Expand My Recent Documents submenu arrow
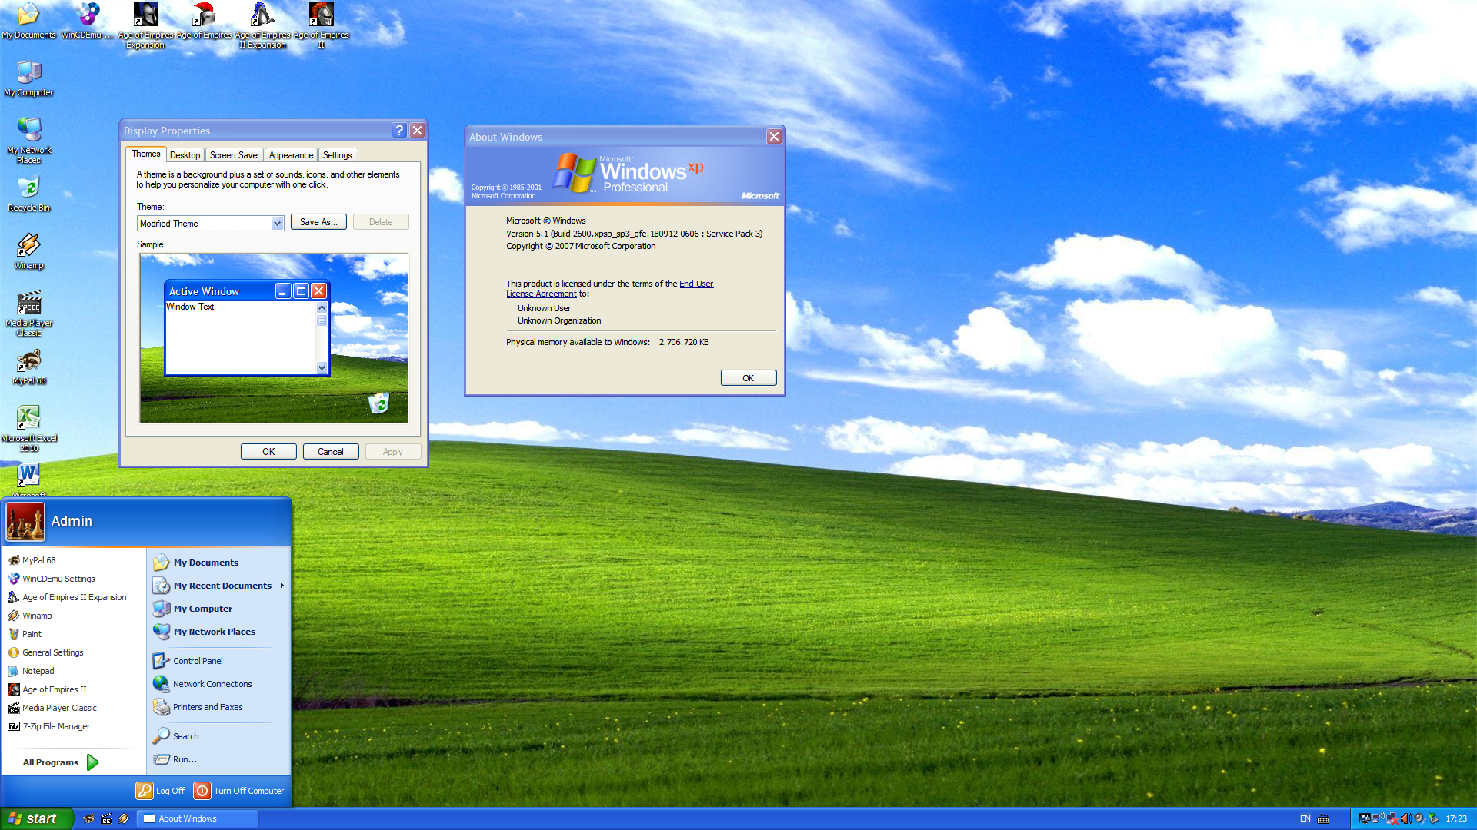The height and width of the screenshot is (830, 1477). 282,586
